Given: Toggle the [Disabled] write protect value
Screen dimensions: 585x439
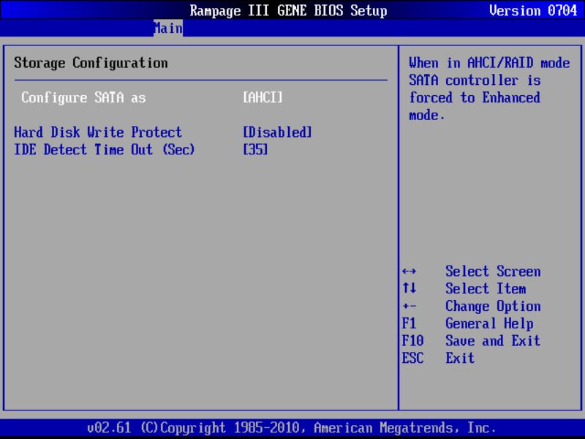Looking at the screenshot, I should click(x=277, y=132).
